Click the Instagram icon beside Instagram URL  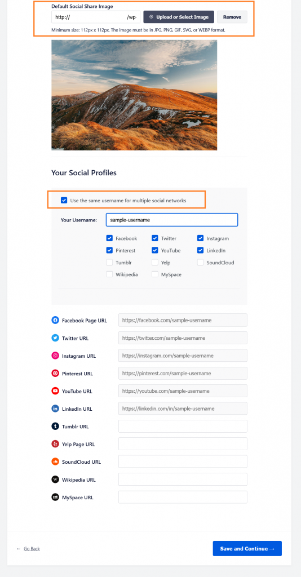coord(55,356)
